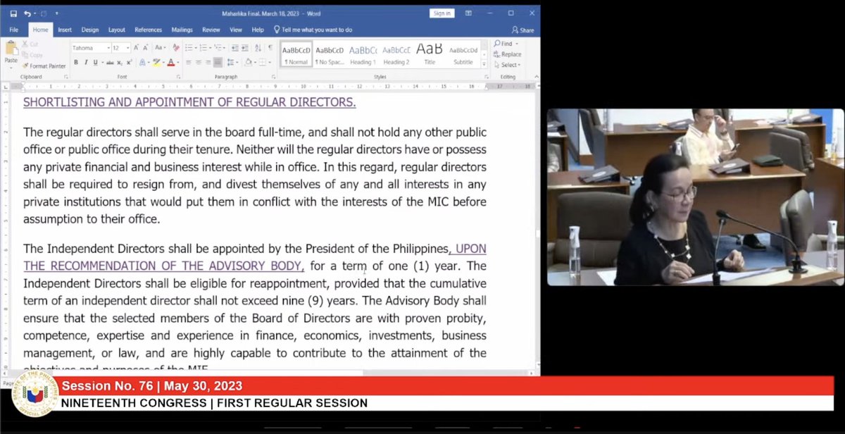Image resolution: width=845 pixels, height=434 pixels.
Task: Open the font size dropdown
Action: (x=127, y=48)
